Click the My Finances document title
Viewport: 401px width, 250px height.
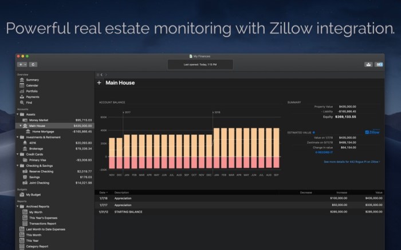(x=202, y=57)
